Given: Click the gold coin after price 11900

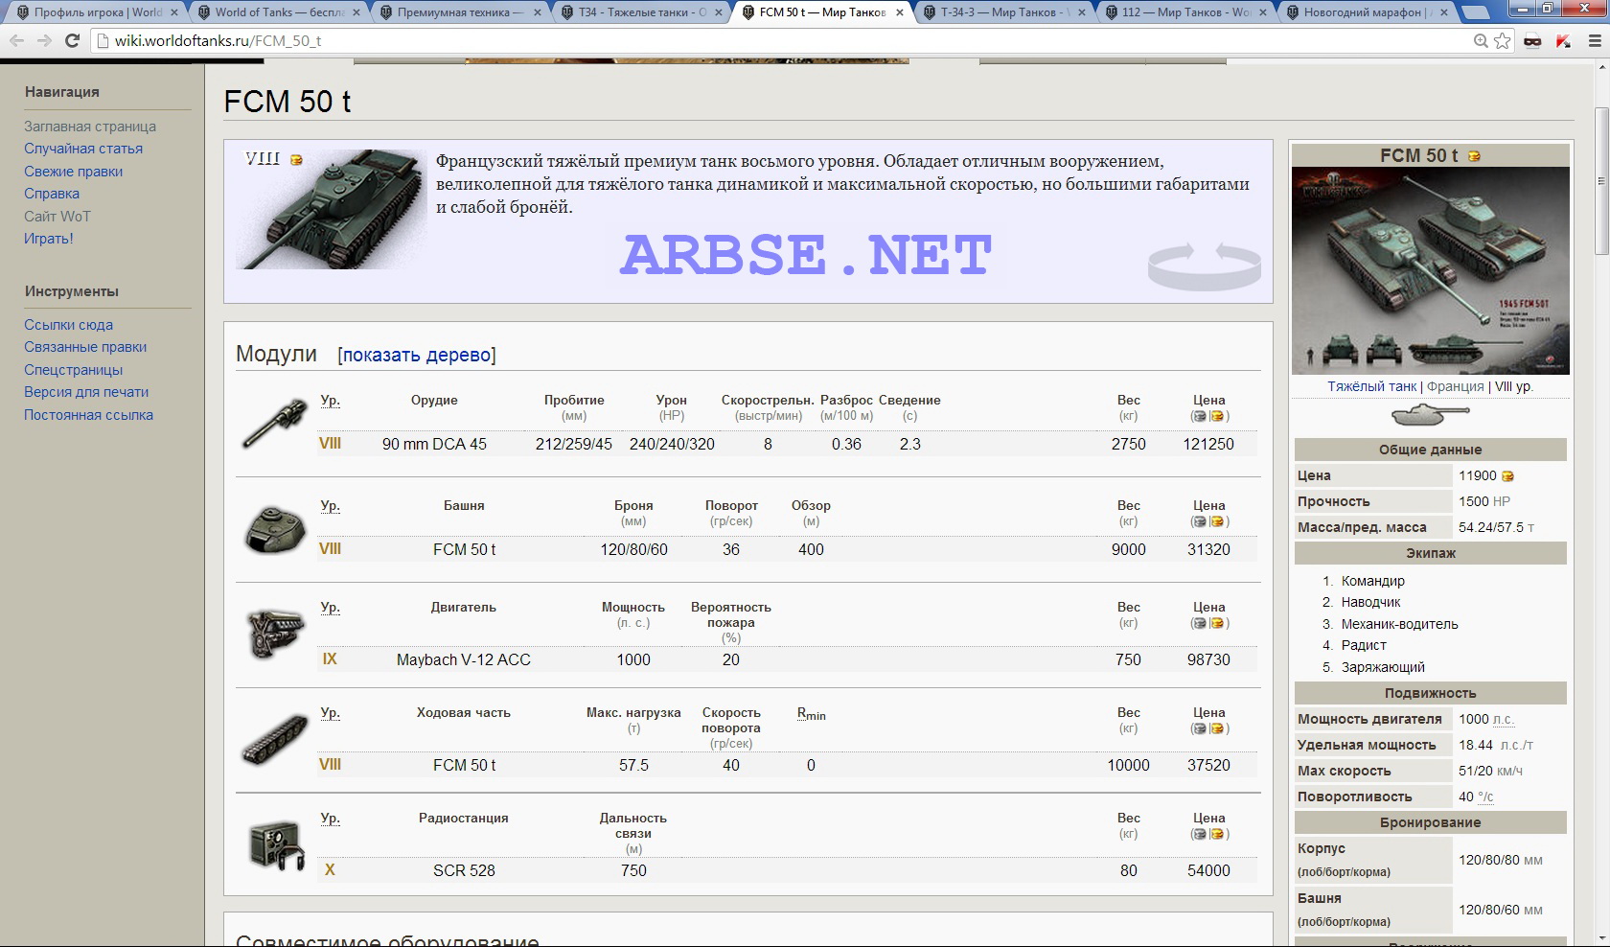Looking at the screenshot, I should 1507,476.
